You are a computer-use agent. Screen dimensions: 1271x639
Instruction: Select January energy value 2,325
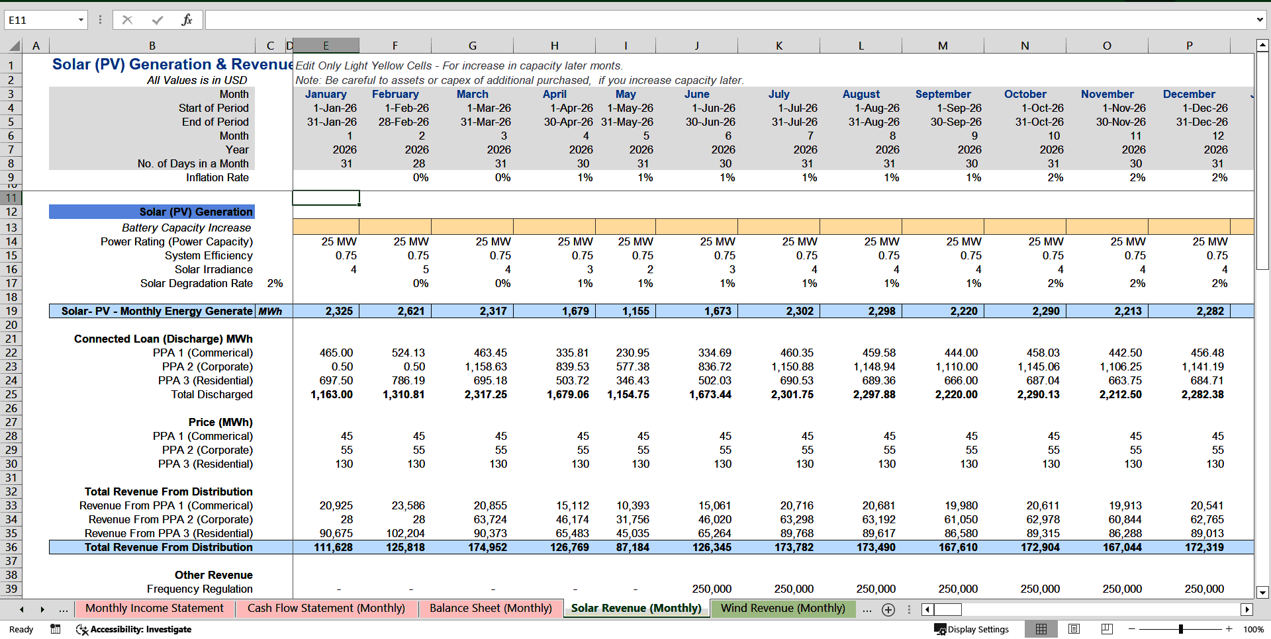click(x=326, y=311)
